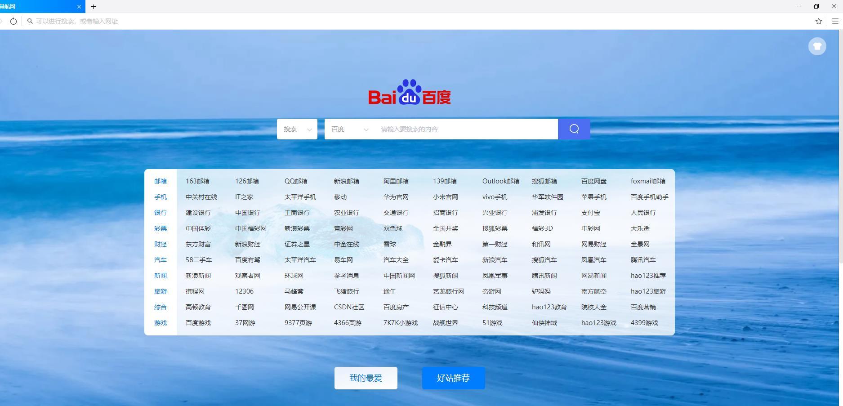843x406 pixels.
Task: Select the 汽车 category tab
Action: click(x=161, y=260)
